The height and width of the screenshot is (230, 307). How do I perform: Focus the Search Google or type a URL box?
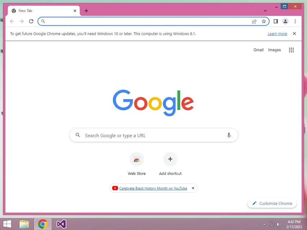click(153, 135)
